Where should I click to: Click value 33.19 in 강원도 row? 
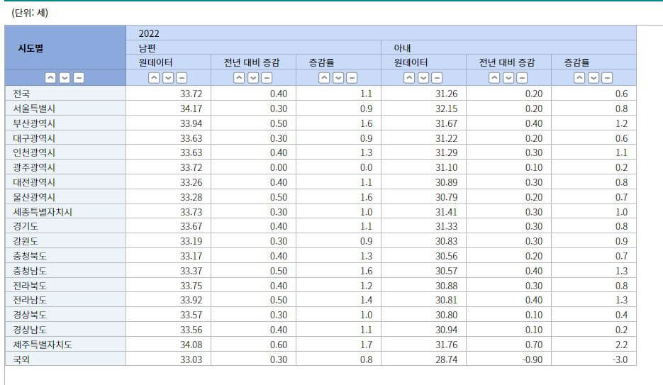[x=191, y=241]
